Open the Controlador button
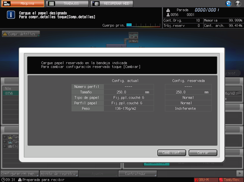The image size is (244, 182). 138,174
